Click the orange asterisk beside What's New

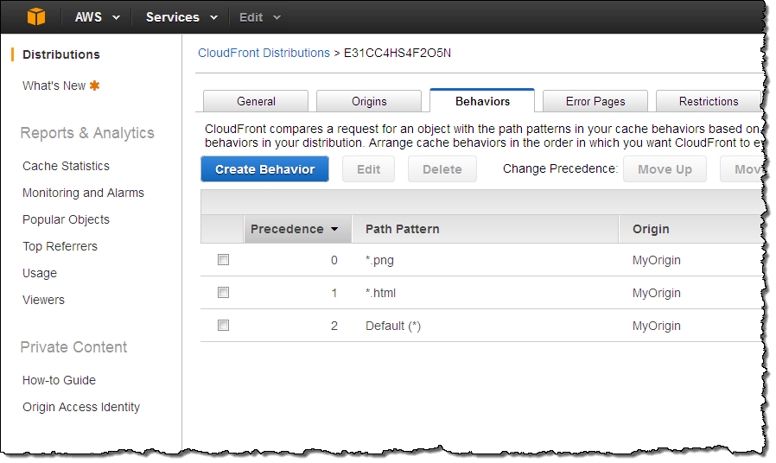[x=94, y=86]
